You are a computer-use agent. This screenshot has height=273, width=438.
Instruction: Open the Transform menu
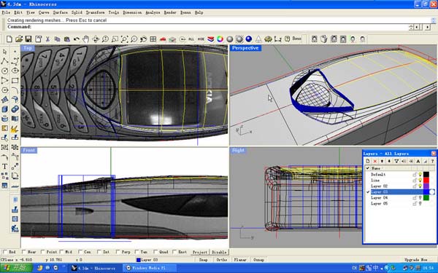(x=95, y=12)
